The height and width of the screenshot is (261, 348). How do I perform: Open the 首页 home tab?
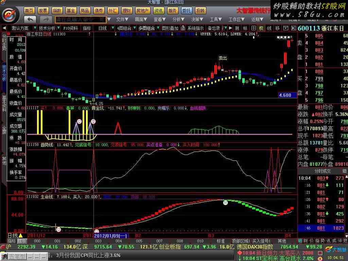click(x=29, y=11)
